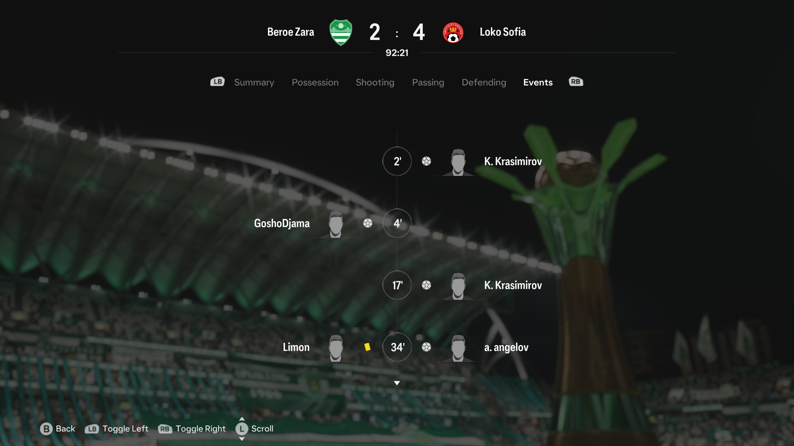
Task: Click K. Krasimirov's portrait at 2'
Action: pyautogui.click(x=458, y=162)
